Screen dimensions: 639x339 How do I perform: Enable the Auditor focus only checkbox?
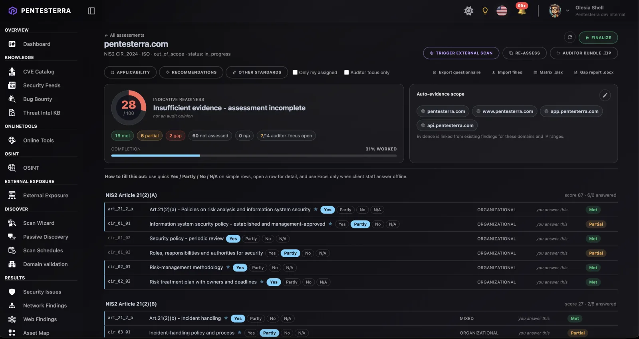click(347, 72)
